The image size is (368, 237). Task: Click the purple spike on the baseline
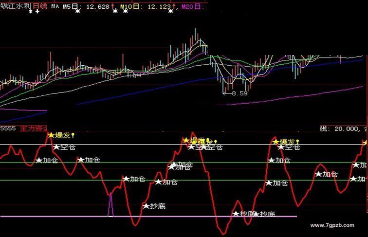click(110, 205)
